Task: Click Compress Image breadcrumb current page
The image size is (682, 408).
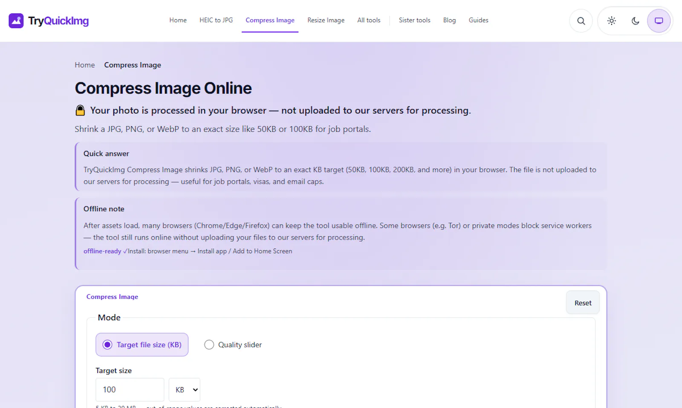Action: point(133,65)
